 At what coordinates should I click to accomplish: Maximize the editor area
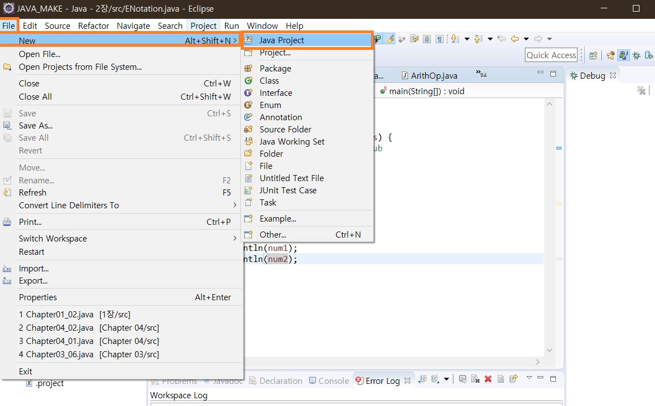pos(553,74)
